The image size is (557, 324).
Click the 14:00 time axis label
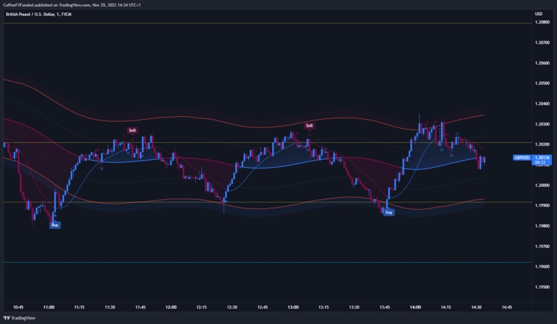(415, 307)
